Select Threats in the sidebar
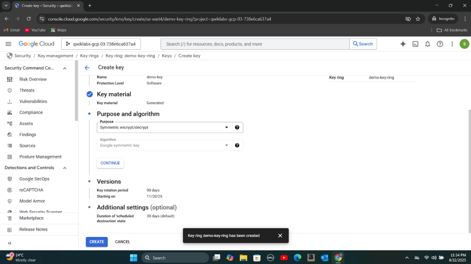471x264 pixels. click(27, 90)
